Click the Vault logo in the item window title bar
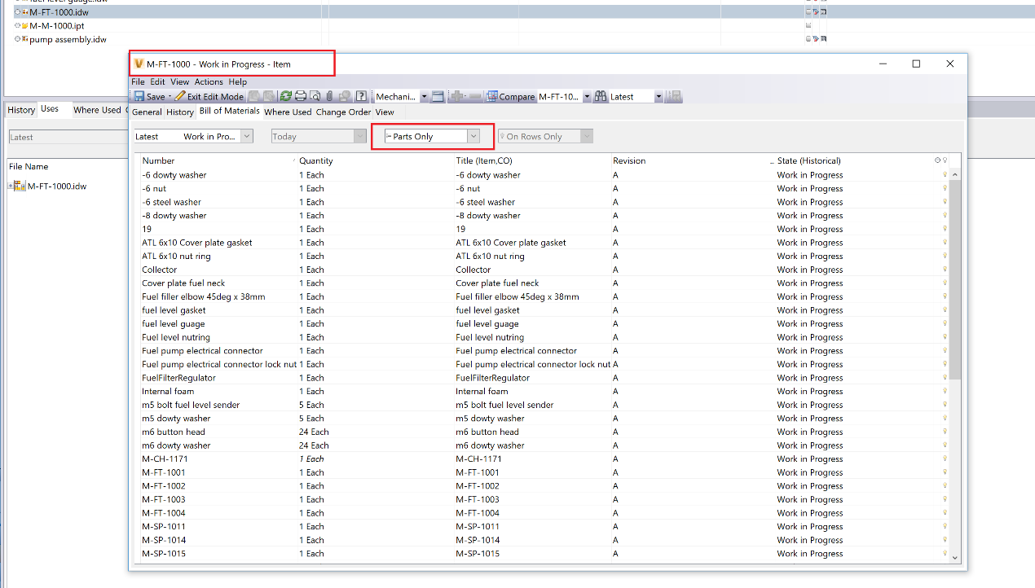1035x588 pixels. coord(139,64)
